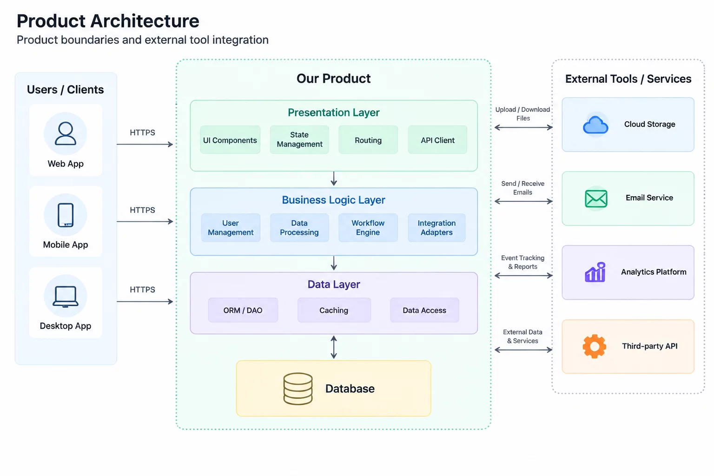The image size is (714, 476).
Task: Click the Workflow Engine box
Action: click(368, 228)
